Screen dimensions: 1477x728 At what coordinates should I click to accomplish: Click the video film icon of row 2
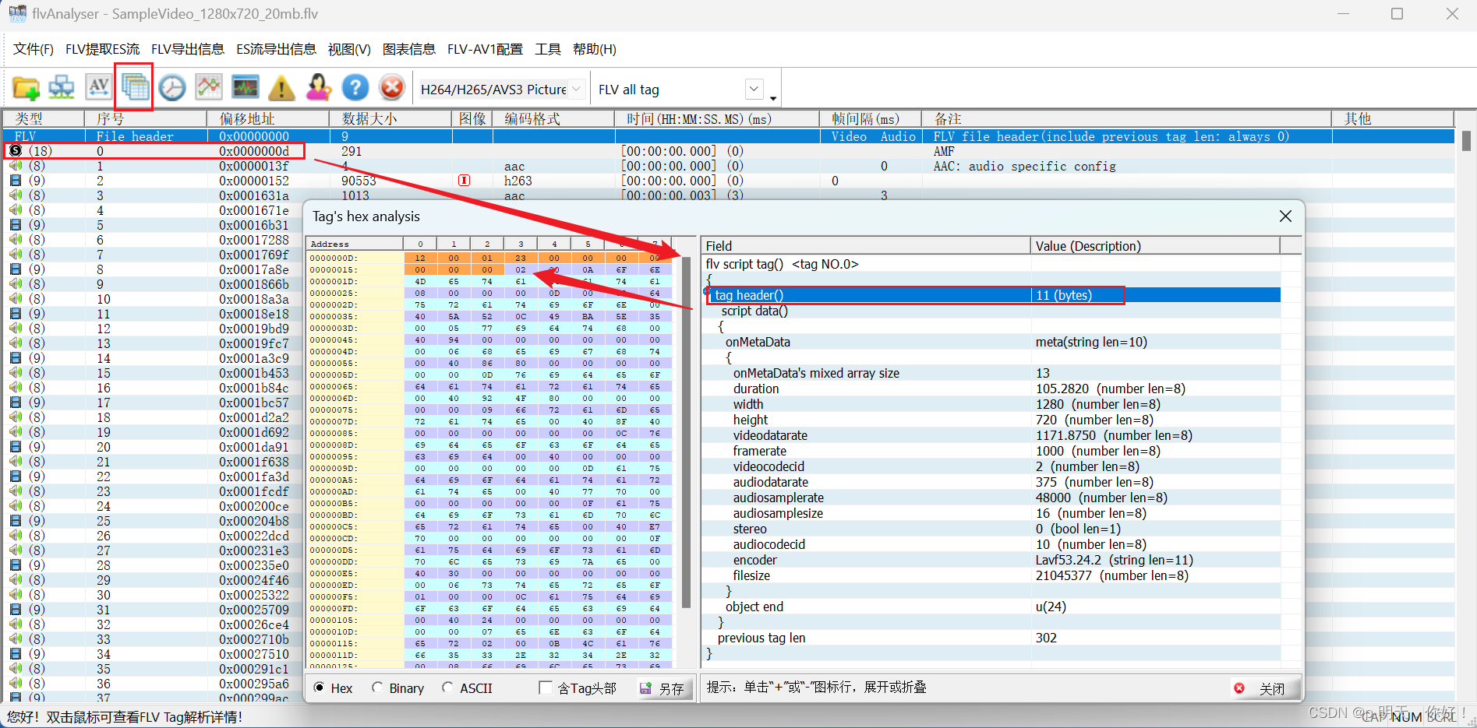pyautogui.click(x=15, y=181)
